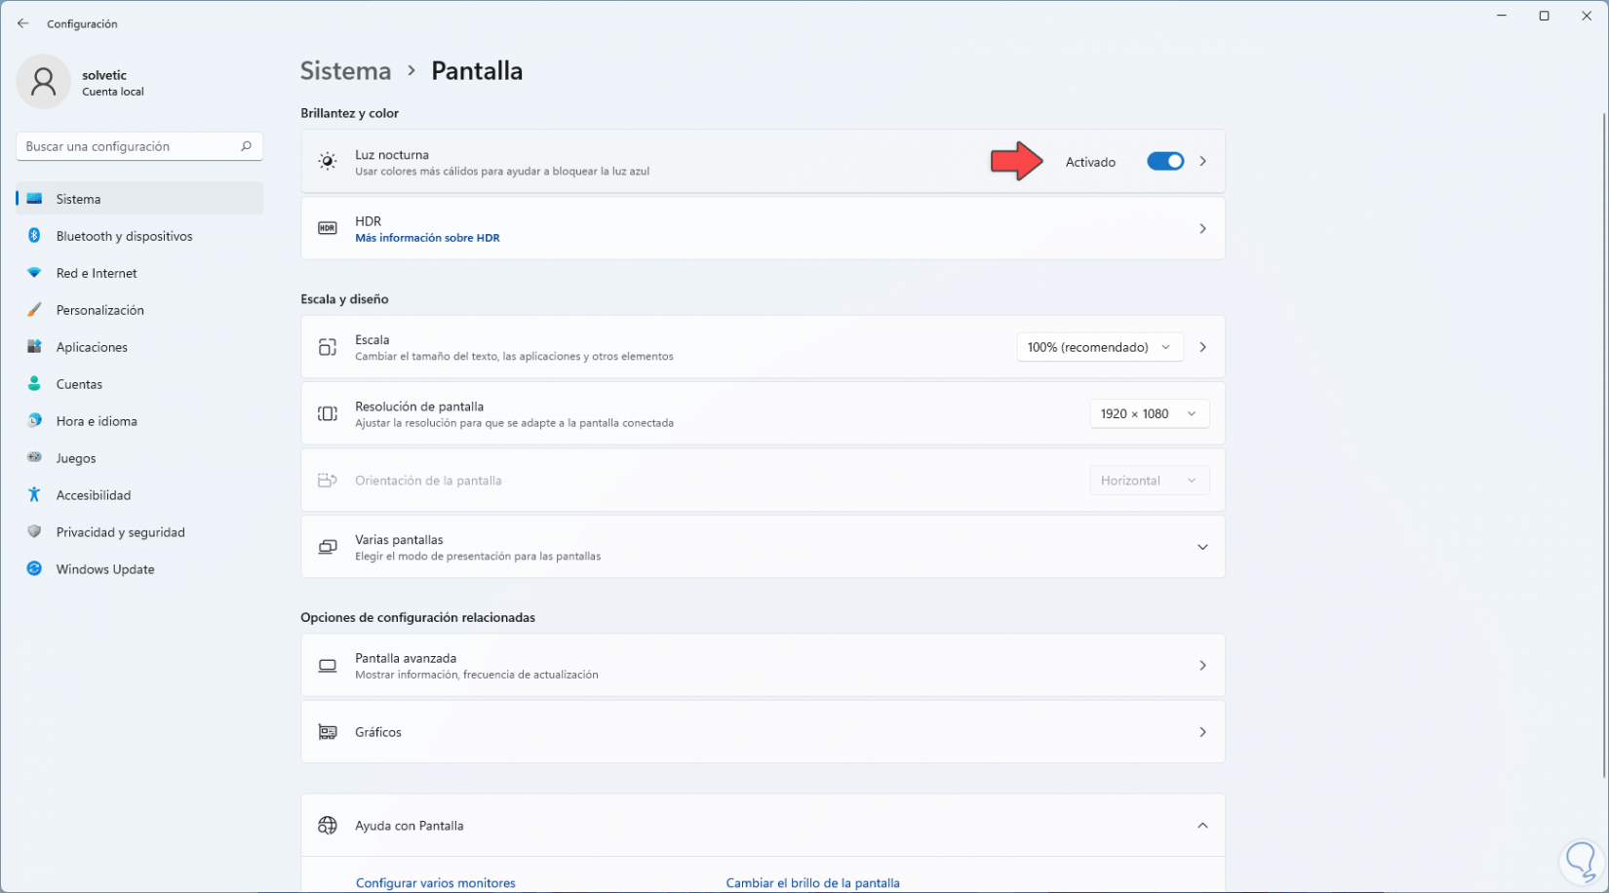Click the Gráficos card icon
Screen dimensions: 1609x893
pyautogui.click(x=328, y=732)
